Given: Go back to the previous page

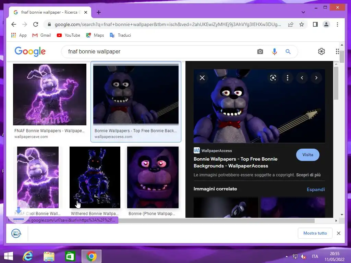Looking at the screenshot, I should (14, 24).
